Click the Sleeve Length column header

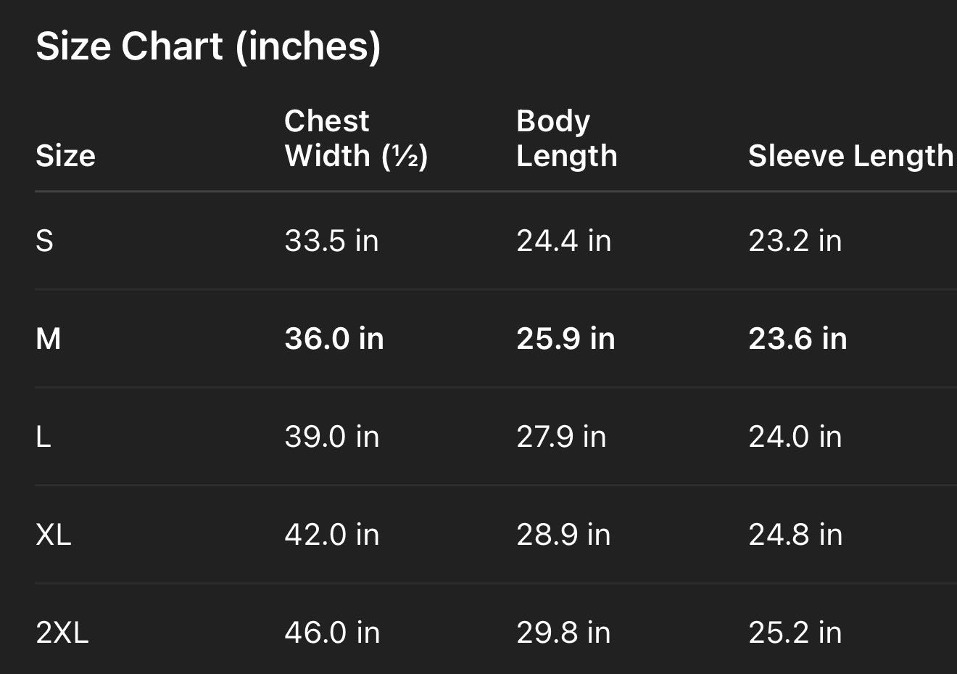(850, 156)
